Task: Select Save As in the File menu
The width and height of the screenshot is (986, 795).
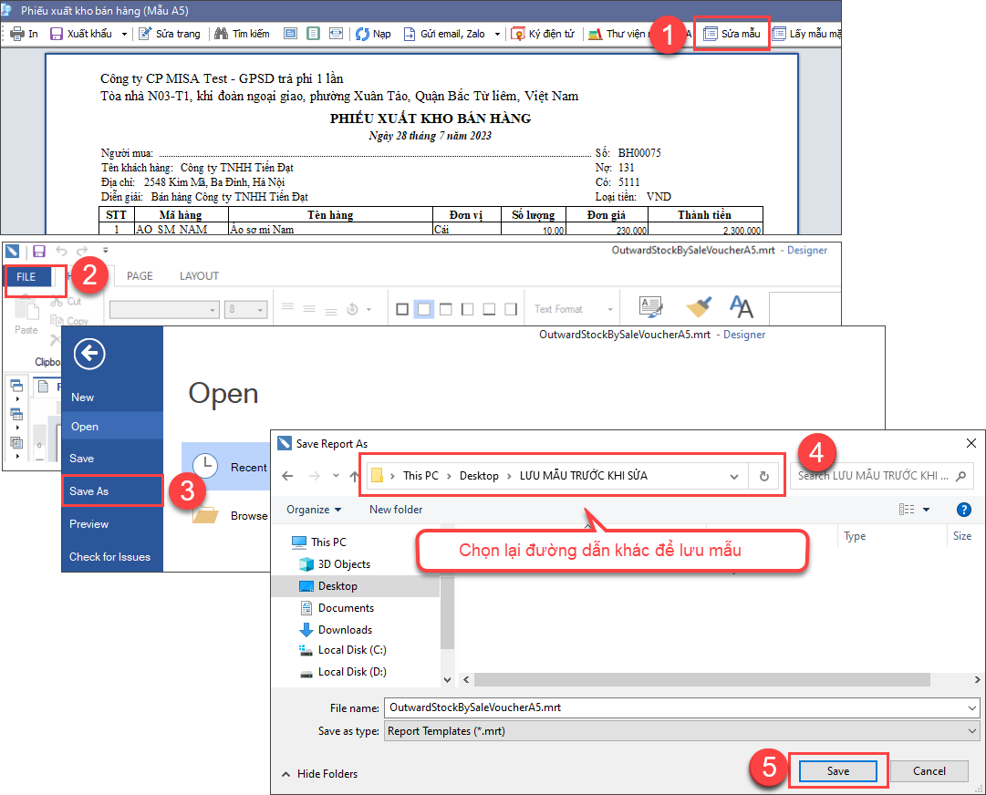Action: coord(89,491)
